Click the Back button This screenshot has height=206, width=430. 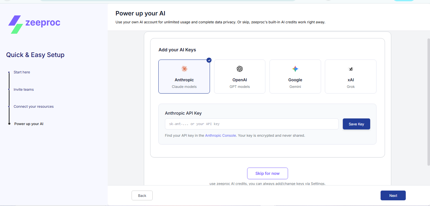click(x=142, y=196)
